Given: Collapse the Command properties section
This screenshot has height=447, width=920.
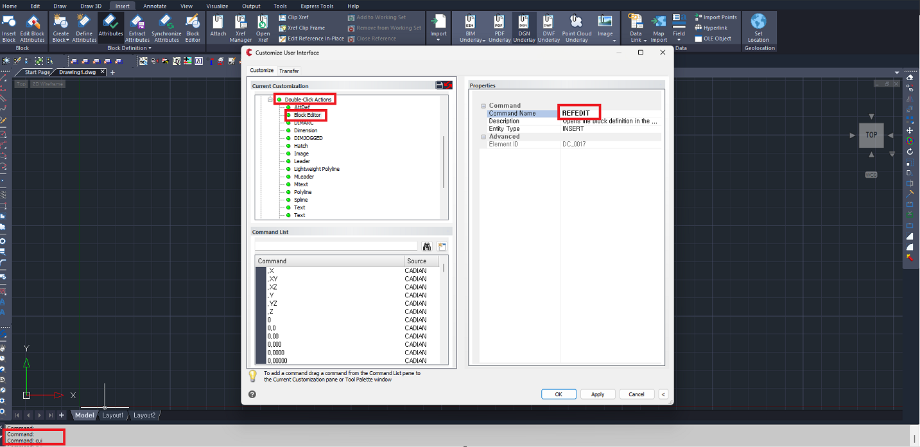Looking at the screenshot, I should tap(483, 106).
